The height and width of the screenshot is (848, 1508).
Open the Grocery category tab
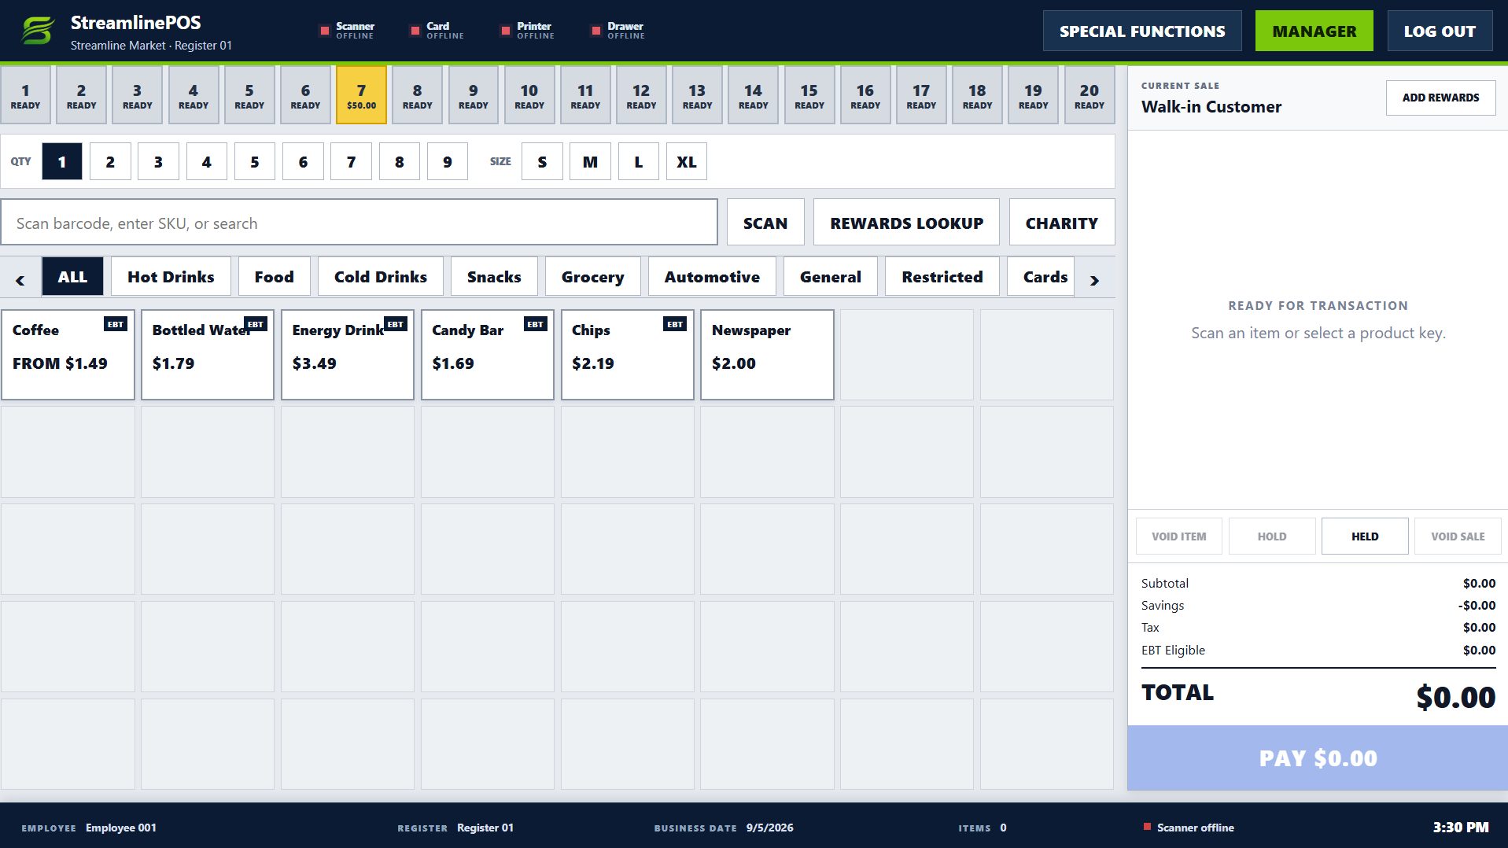592,277
